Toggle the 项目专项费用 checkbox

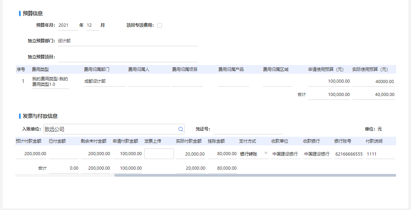(159, 25)
